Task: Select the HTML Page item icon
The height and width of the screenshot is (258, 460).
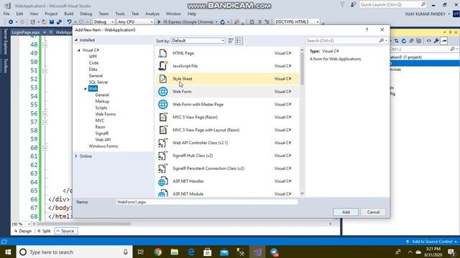Action: (x=163, y=53)
